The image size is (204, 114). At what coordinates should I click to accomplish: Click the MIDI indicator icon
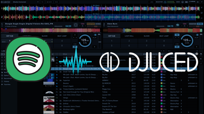(178, 2)
